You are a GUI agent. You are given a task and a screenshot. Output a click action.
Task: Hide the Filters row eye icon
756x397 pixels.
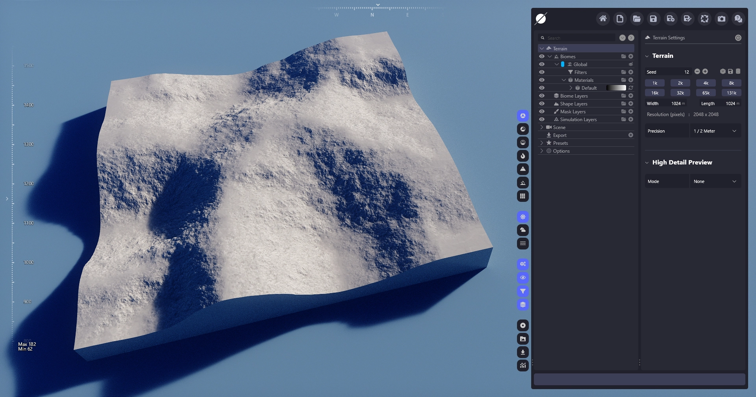click(542, 72)
